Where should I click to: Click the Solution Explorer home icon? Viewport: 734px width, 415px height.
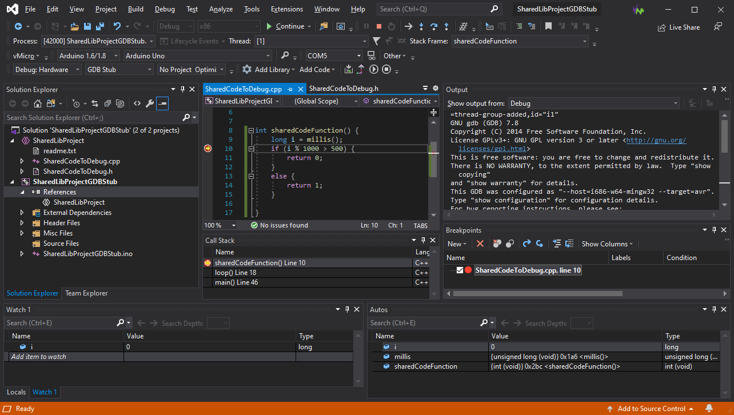tap(38, 103)
